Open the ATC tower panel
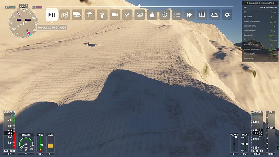Image resolution: width=279 pixels, height=157 pixels. 102,15
